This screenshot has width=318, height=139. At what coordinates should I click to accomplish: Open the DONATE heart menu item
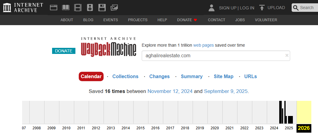point(187,20)
